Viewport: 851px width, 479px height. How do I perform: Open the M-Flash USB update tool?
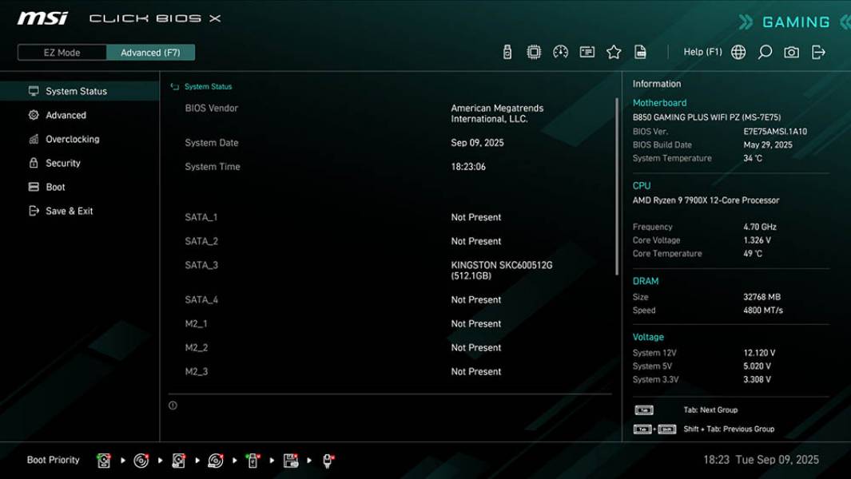[507, 51]
